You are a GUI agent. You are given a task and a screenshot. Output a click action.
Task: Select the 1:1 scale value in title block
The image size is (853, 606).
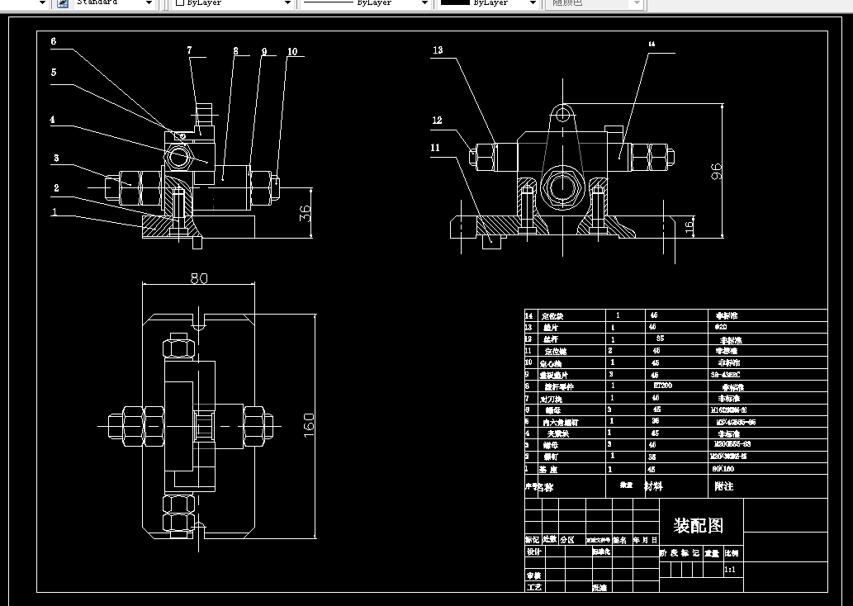730,570
